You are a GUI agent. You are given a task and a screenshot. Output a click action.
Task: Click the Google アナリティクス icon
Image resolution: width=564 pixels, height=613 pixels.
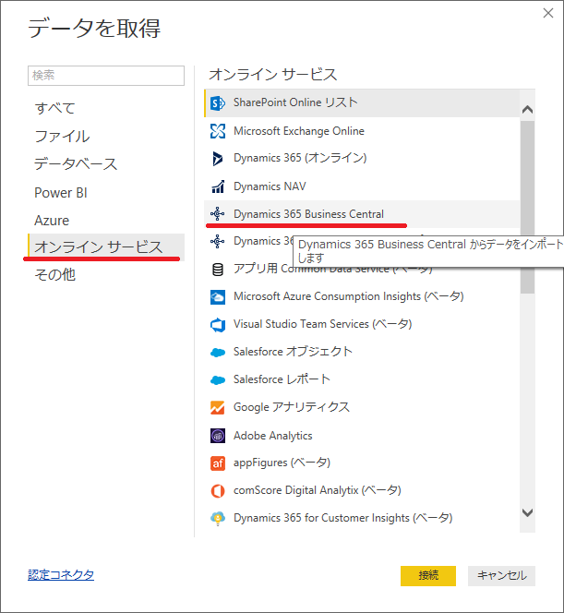[218, 408]
